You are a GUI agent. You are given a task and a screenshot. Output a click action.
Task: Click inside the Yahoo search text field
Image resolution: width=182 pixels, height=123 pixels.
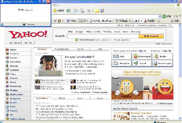[x=103, y=36]
